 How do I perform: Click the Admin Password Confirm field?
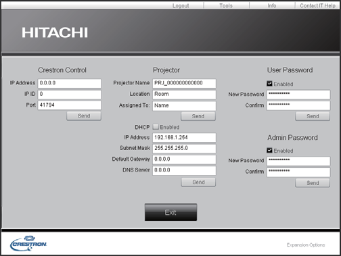[298, 172]
